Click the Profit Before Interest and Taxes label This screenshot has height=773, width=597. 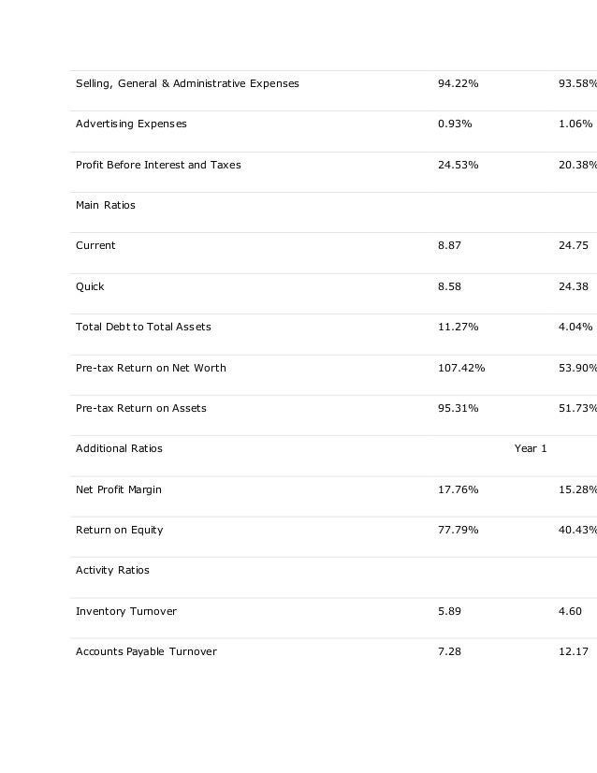(x=158, y=166)
